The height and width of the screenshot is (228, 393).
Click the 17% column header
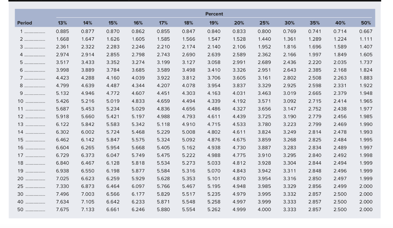(x=163, y=23)
